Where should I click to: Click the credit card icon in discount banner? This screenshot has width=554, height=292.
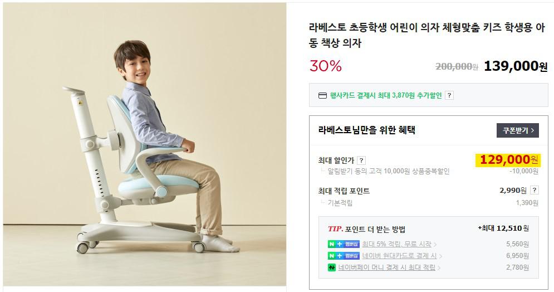tap(322, 95)
